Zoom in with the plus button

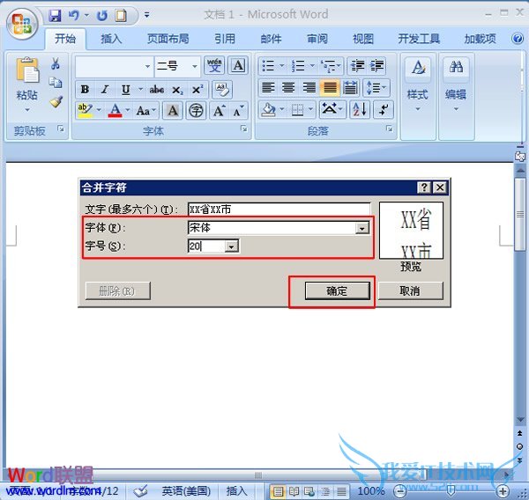503,490
